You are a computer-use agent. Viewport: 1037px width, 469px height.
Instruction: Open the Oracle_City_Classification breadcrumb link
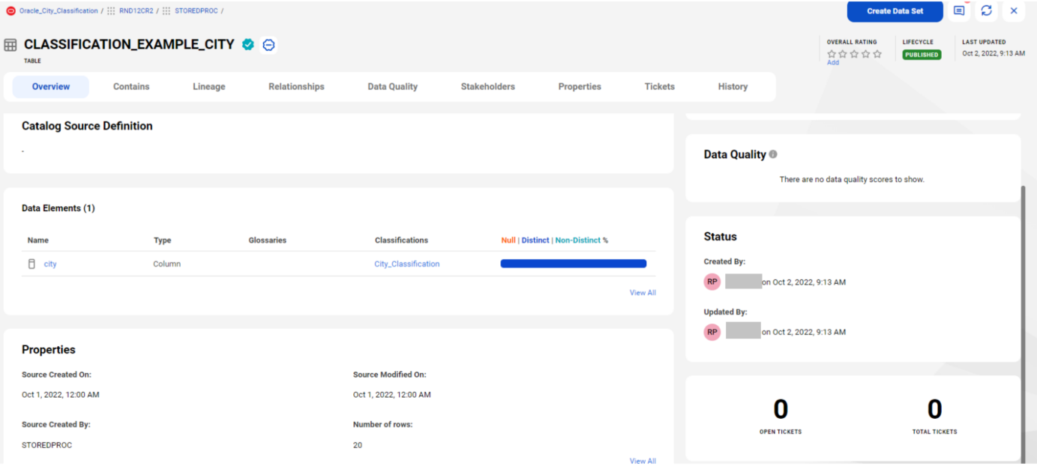click(x=58, y=10)
